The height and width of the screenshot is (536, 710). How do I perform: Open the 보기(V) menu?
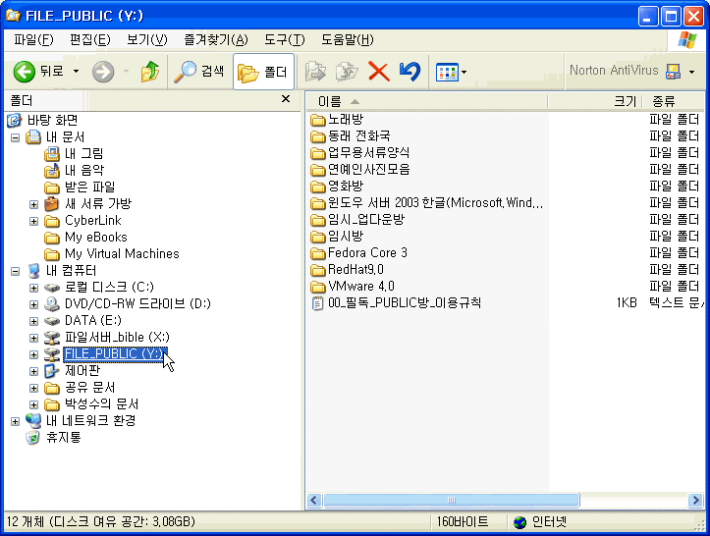tap(146, 40)
